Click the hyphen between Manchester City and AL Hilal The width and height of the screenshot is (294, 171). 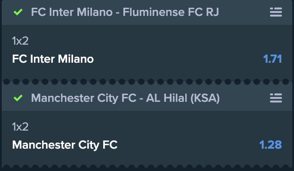point(141,99)
